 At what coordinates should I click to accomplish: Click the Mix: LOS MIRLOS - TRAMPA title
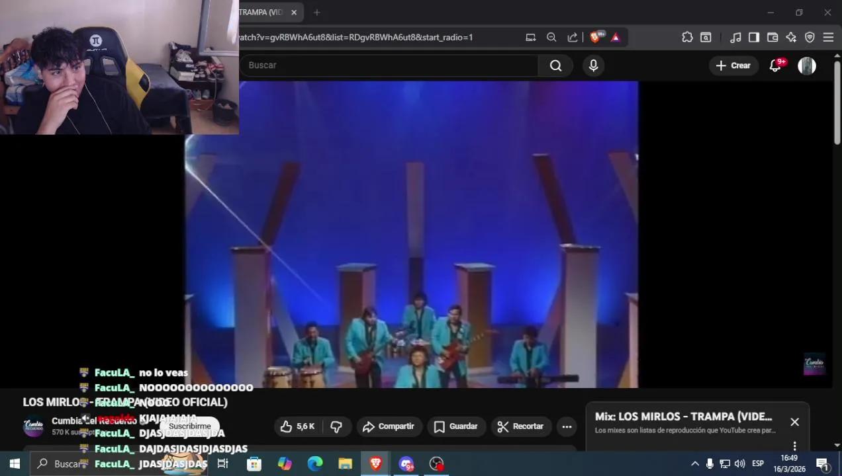point(683,416)
